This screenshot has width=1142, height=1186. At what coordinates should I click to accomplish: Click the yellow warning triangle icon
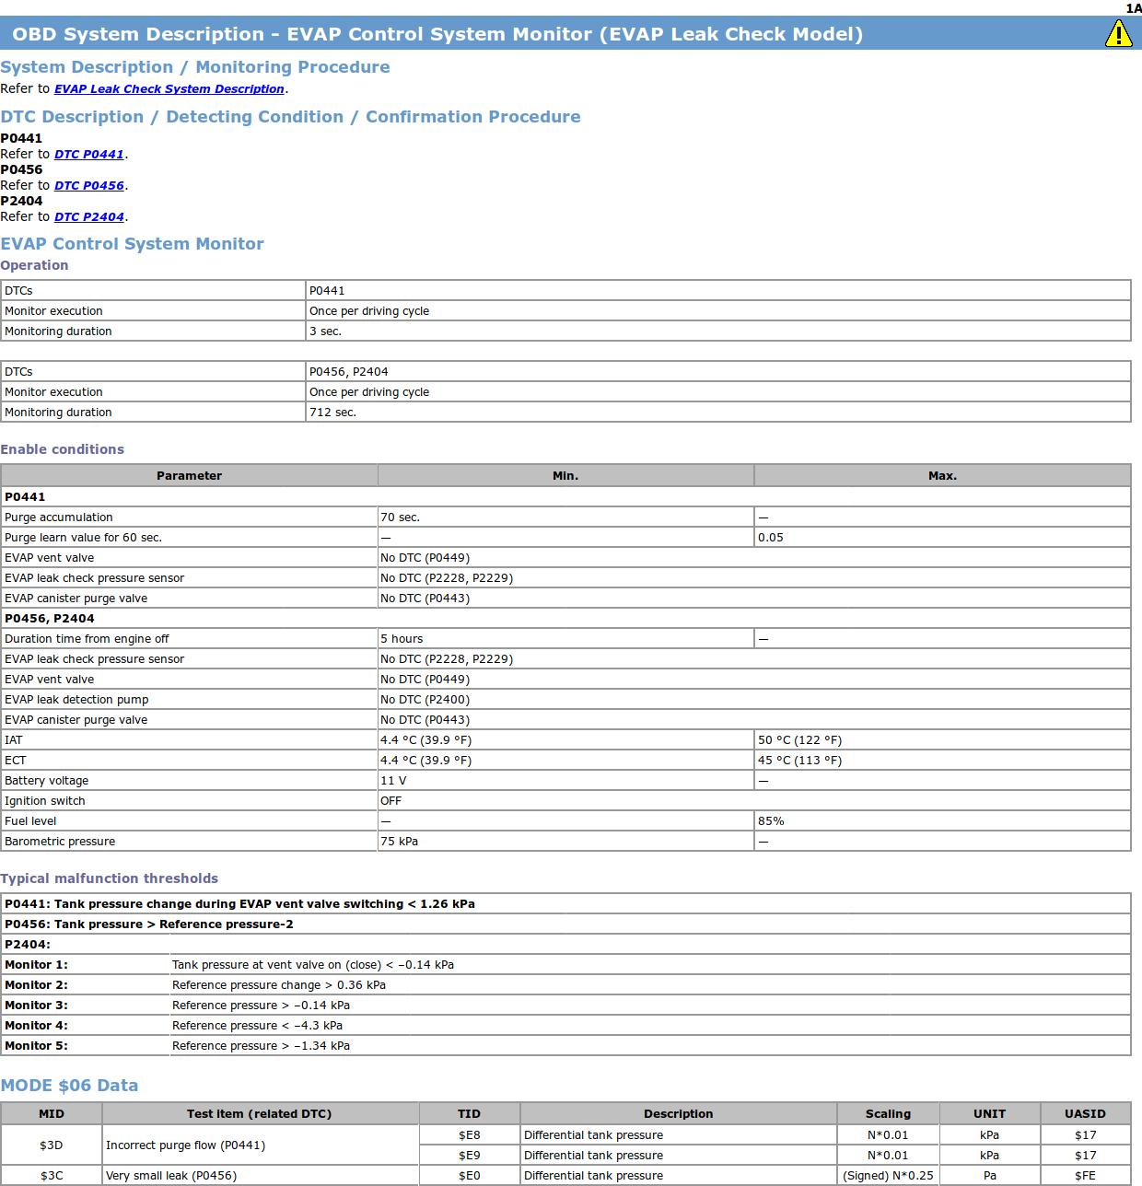pos(1118,34)
